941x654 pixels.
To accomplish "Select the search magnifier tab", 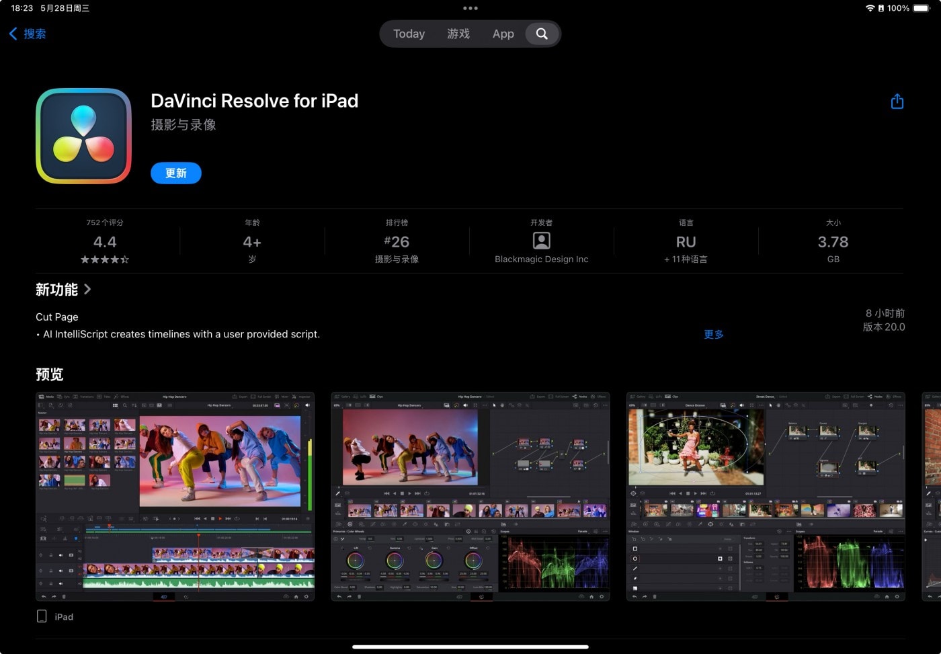I will (x=542, y=34).
